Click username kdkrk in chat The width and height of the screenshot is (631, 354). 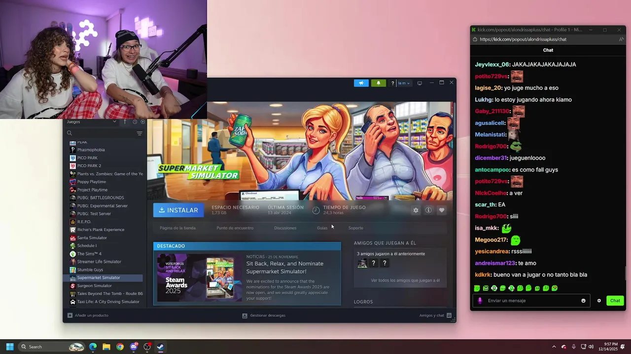click(483, 275)
